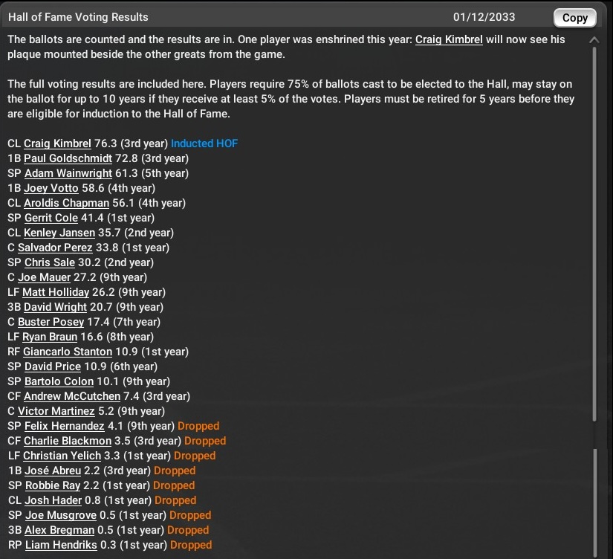
Task: Click Gerrit Cole's 41.4 vote percentage
Action: [92, 218]
